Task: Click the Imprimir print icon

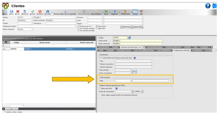Action: click(114, 12)
